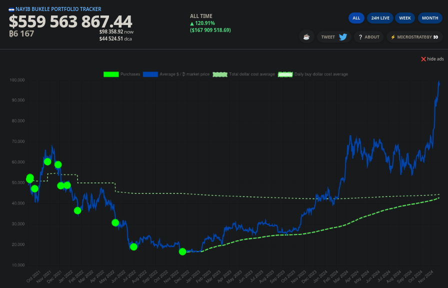
Task: Open the MICROSTRATEGY tracker
Action: tap(414, 37)
